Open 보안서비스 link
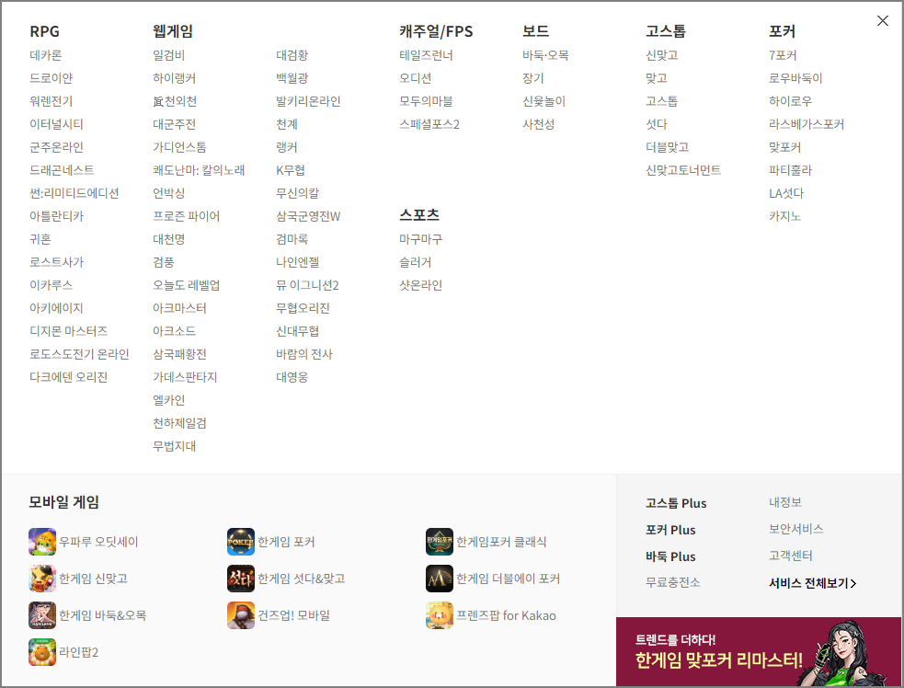Image resolution: width=904 pixels, height=688 pixels. coord(795,529)
